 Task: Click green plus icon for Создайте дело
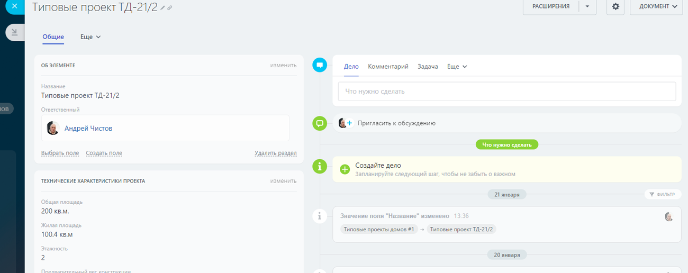point(345,169)
